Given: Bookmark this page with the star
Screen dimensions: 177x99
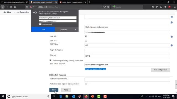Looking at the screenshot, I should pyautogui.click(x=108, y=7).
